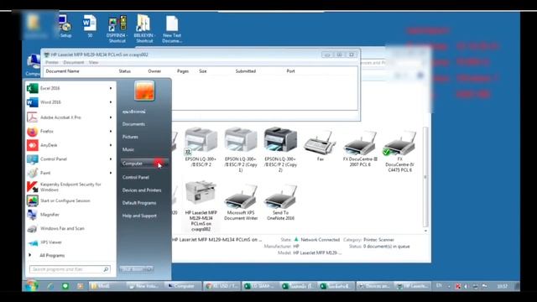The width and height of the screenshot is (537, 302).
Task: Select the Microsoft XPS Document Writer printer
Action: [241, 202]
